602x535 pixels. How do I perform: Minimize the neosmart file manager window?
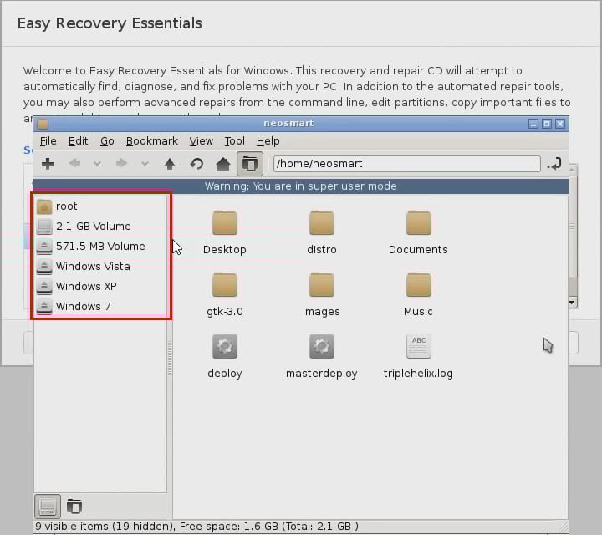533,124
